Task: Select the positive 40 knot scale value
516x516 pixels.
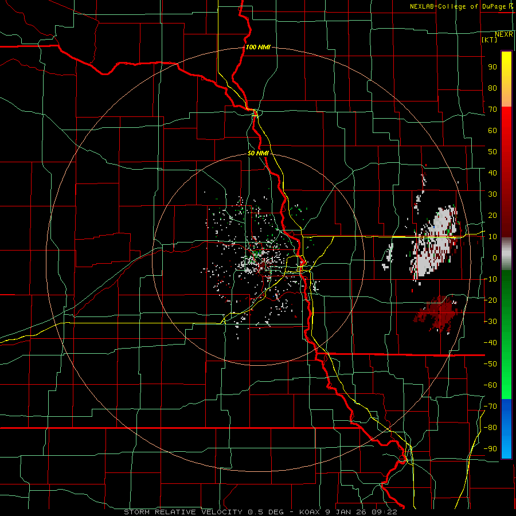Action: [x=492, y=173]
